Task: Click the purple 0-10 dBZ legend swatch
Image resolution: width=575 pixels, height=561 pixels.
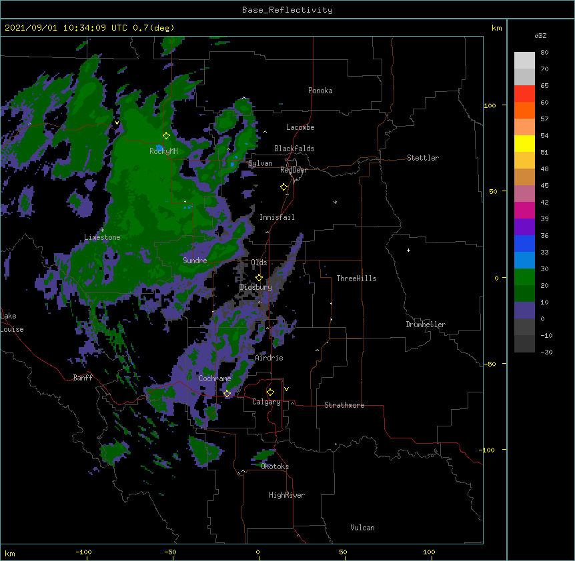Action: click(x=524, y=310)
